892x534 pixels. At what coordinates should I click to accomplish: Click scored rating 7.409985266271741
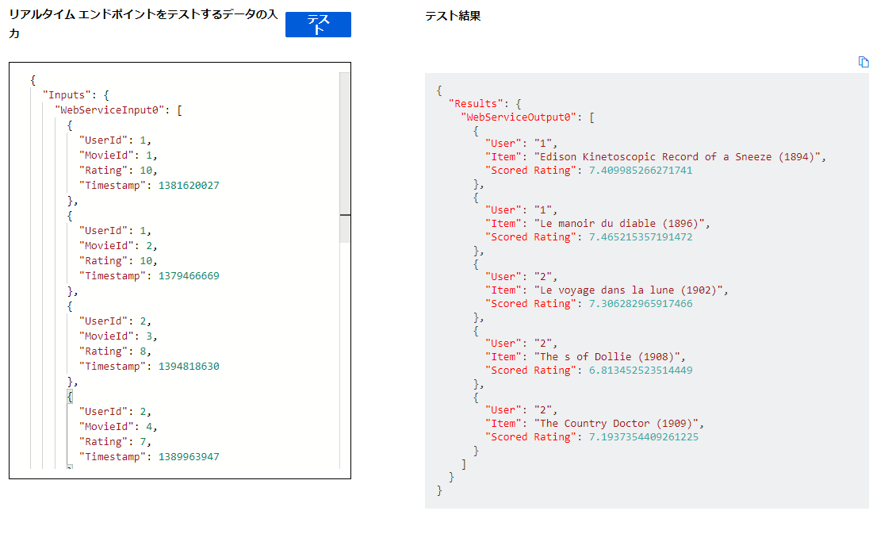point(641,171)
